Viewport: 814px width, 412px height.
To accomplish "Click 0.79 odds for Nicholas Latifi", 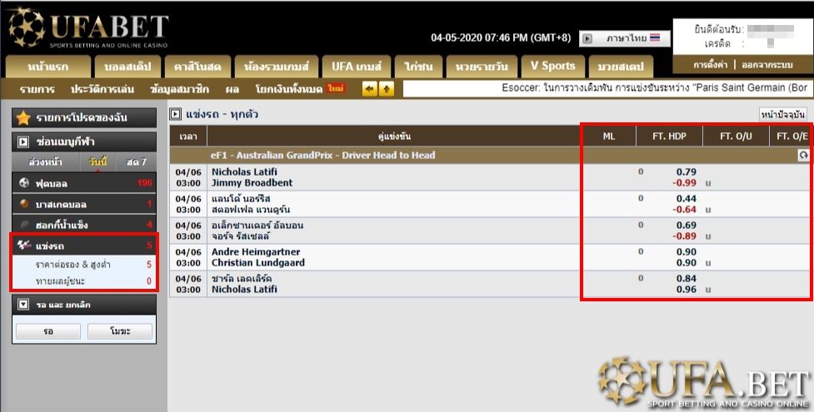I will point(687,171).
